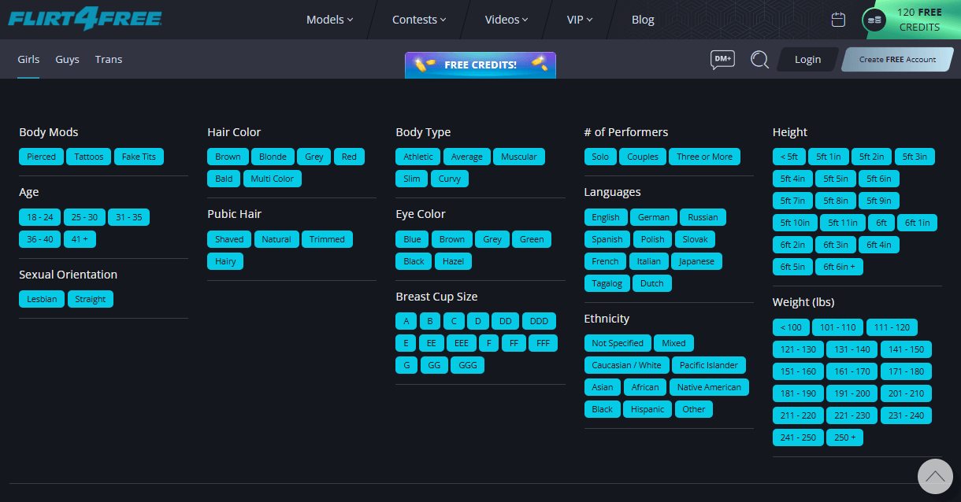Click the Create FREE Account button

[897, 60]
